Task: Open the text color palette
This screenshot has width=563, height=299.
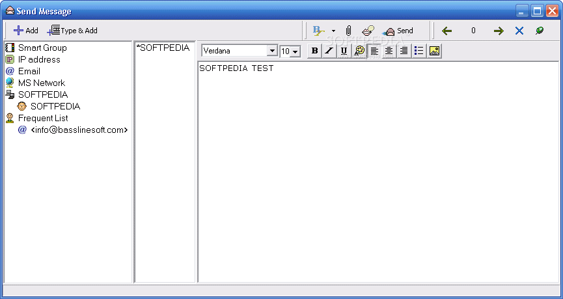Action: 359,51
